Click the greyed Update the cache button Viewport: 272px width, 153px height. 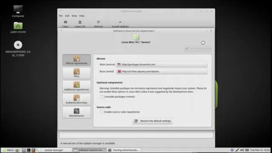[x=198, y=48]
